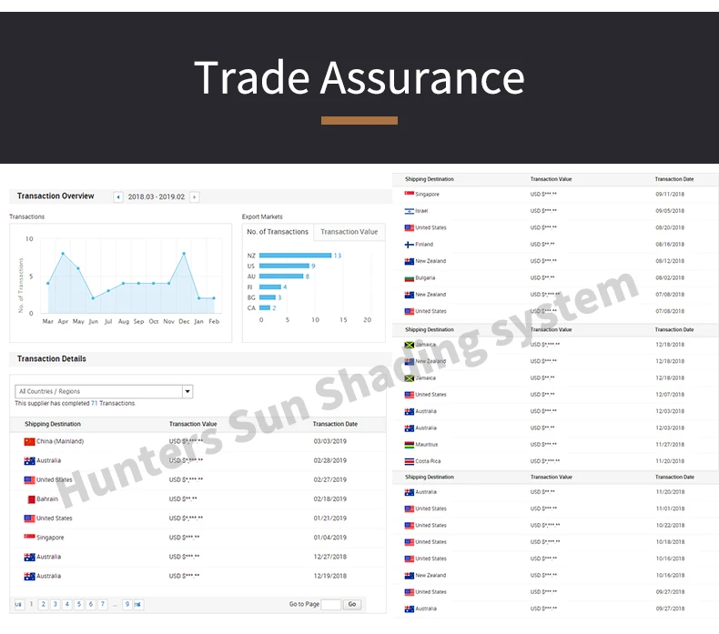Select the 2018.03 - 2019.02 date range text

[157, 197]
